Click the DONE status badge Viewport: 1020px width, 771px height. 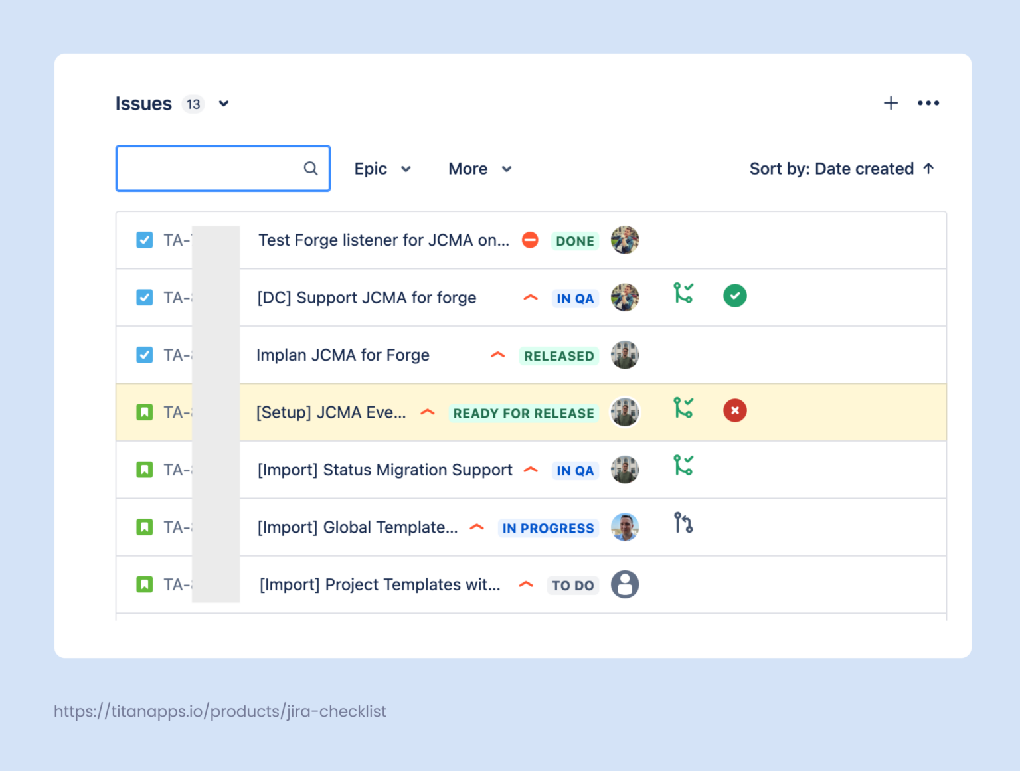click(574, 241)
